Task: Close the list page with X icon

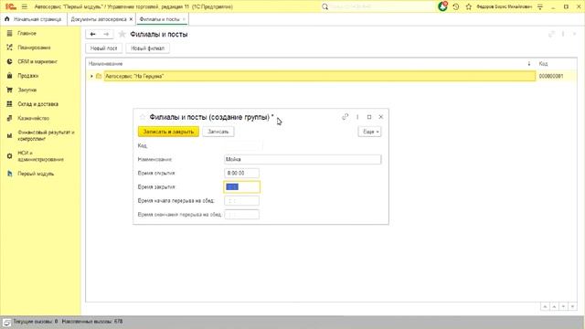Action: pyautogui.click(x=574, y=35)
